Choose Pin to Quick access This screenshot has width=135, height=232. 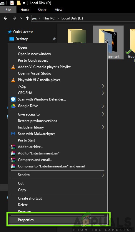point(33,60)
